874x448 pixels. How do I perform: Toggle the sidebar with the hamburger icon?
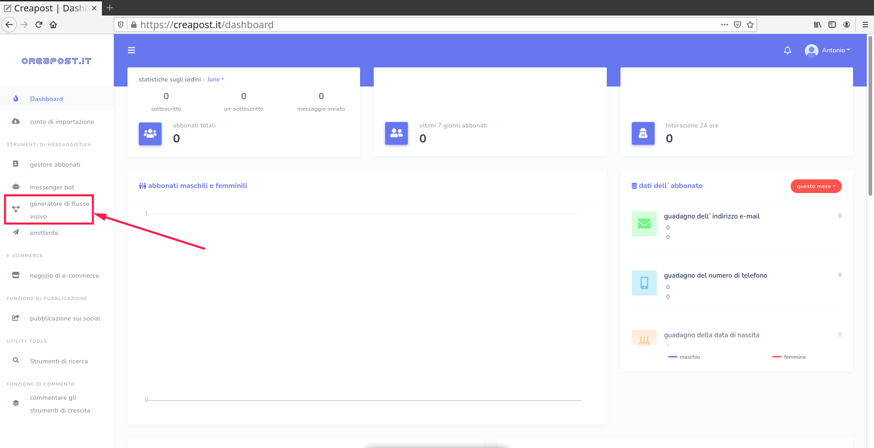pyautogui.click(x=132, y=50)
